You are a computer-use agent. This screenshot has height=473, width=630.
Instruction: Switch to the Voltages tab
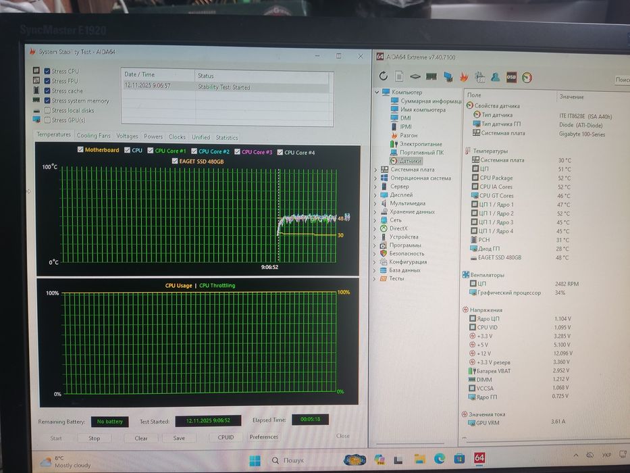pos(127,136)
